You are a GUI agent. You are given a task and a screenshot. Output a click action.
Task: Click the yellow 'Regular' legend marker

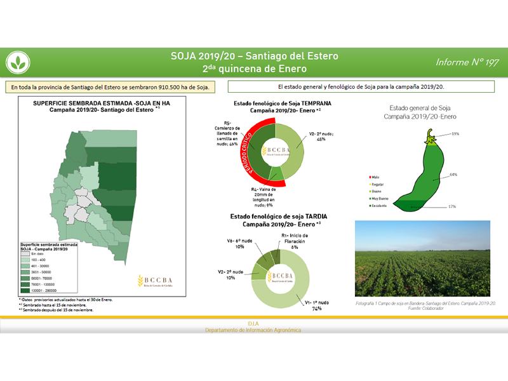[x=370, y=184]
